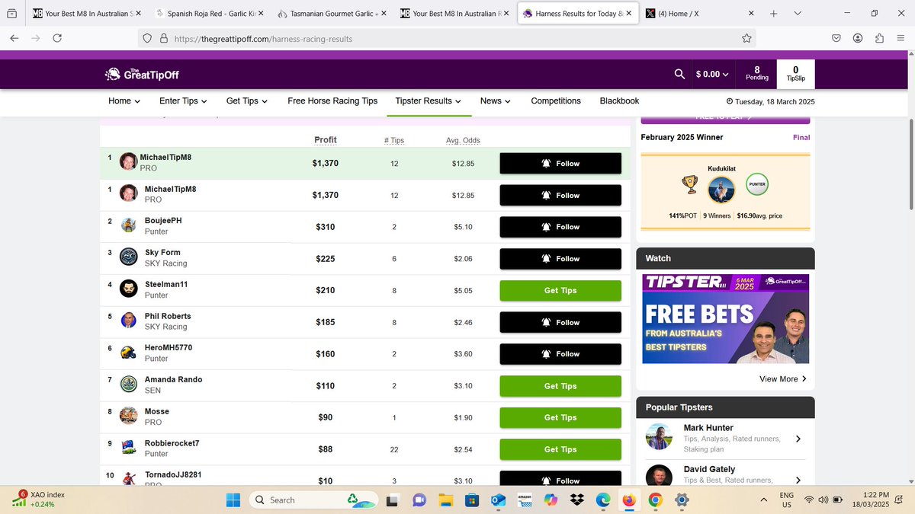Open Settings gear on the taskbar

[682, 500]
